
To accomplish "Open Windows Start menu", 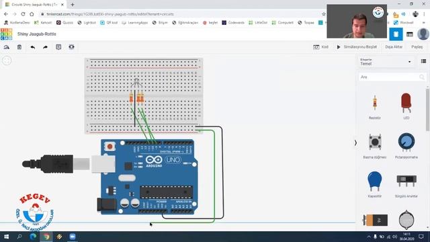I will 6,237.
